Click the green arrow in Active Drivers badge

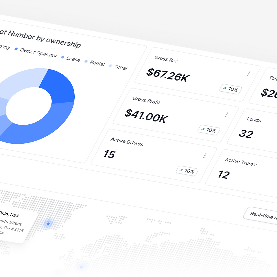(x=181, y=170)
